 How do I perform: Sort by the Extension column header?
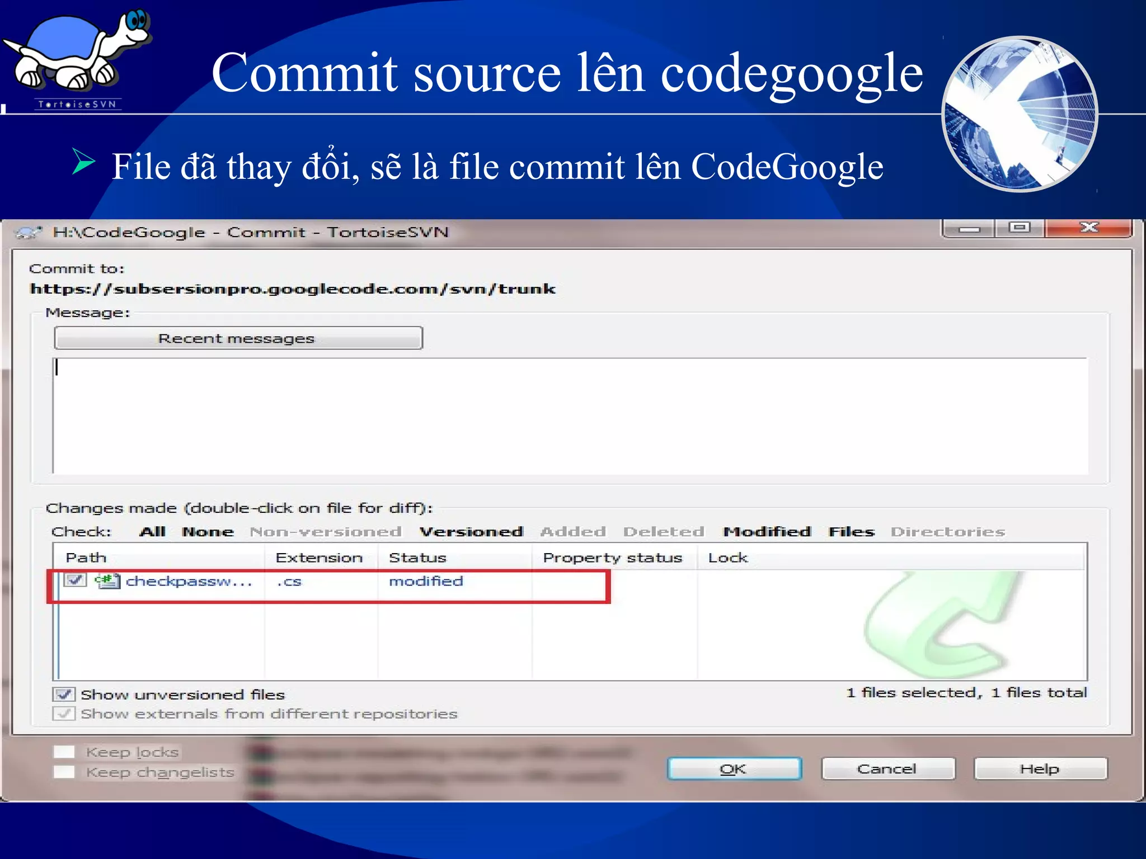pyautogui.click(x=321, y=558)
